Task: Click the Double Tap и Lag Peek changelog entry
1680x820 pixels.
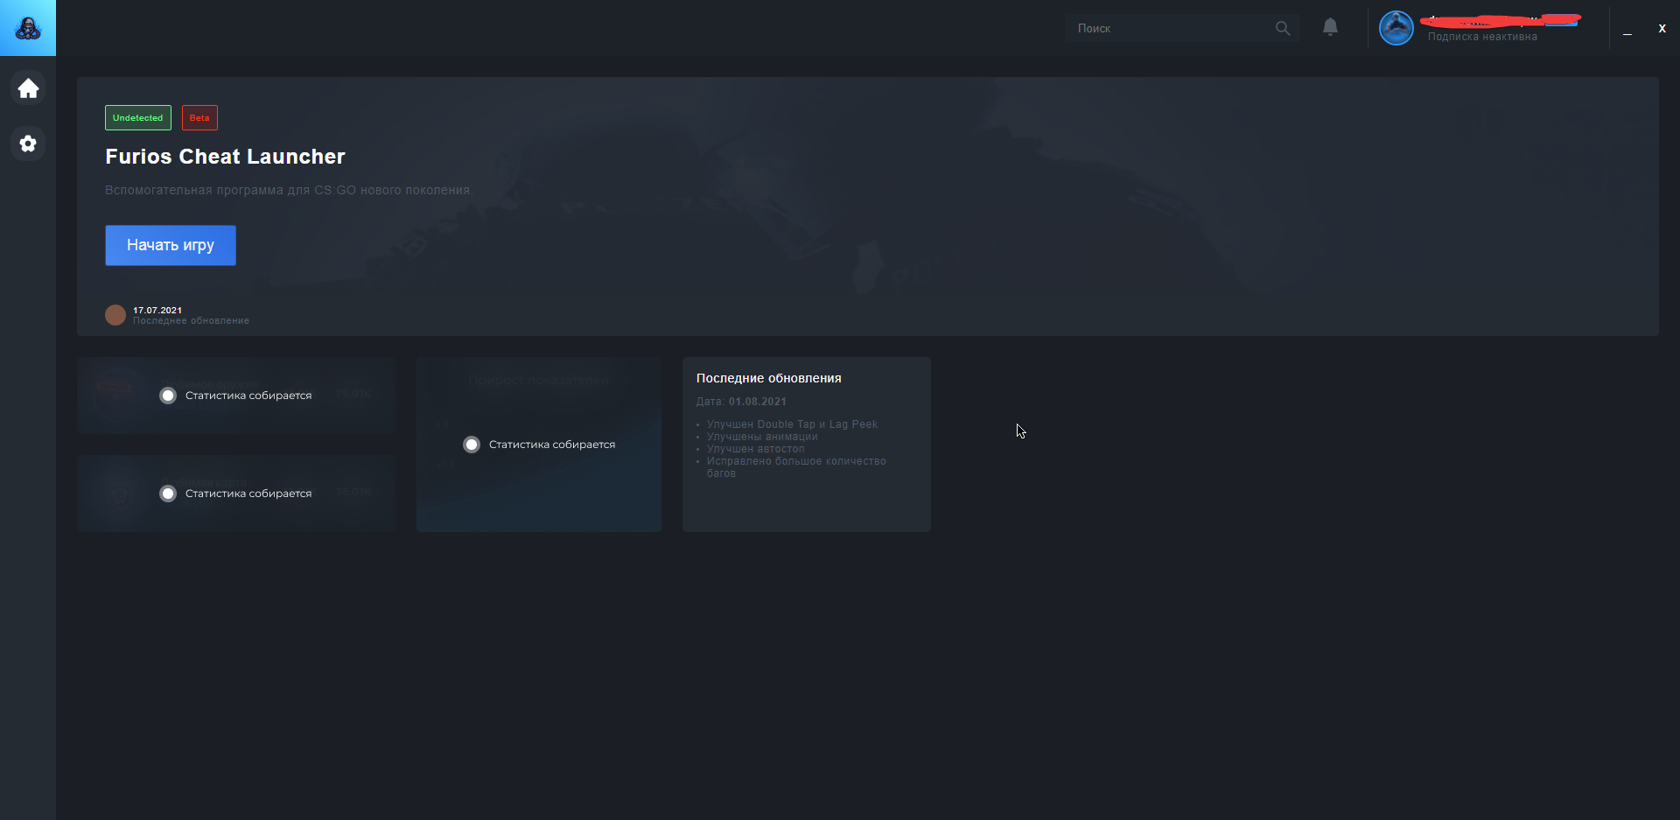Action: pos(792,424)
